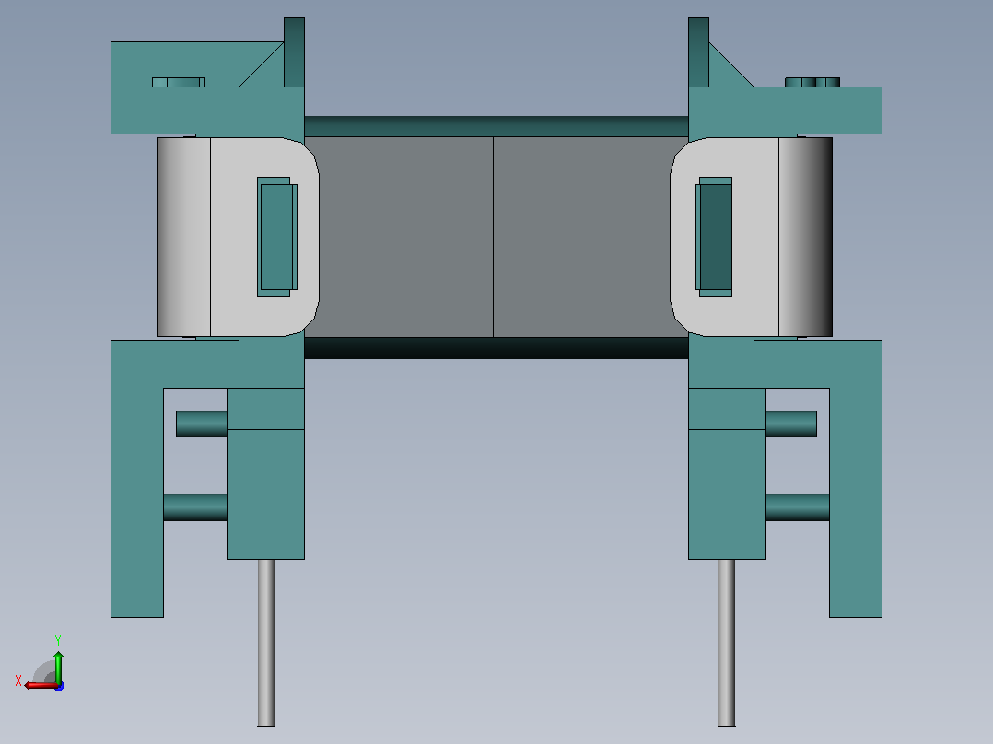Select the left thin vertical gray rod
993x744 pixels.
[x=266, y=642]
